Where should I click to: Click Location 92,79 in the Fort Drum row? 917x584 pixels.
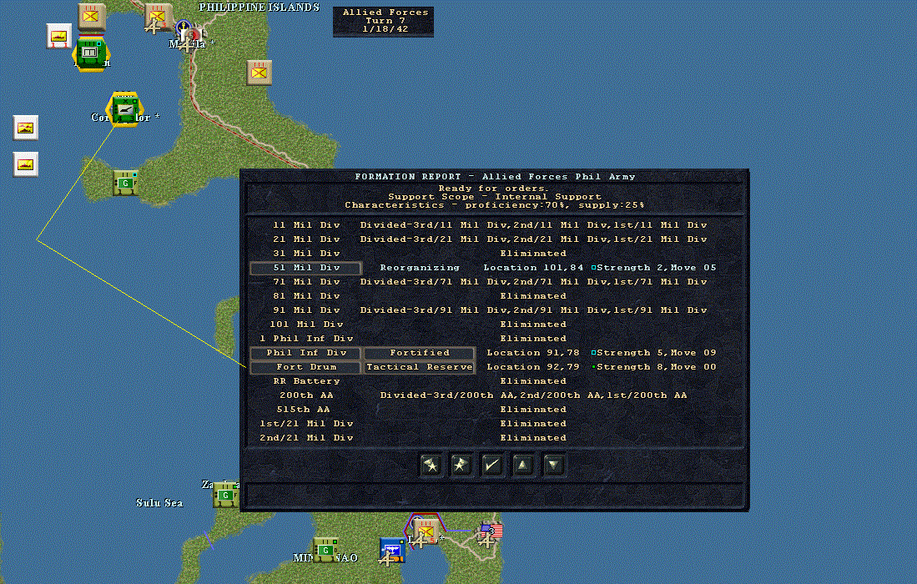click(x=533, y=367)
